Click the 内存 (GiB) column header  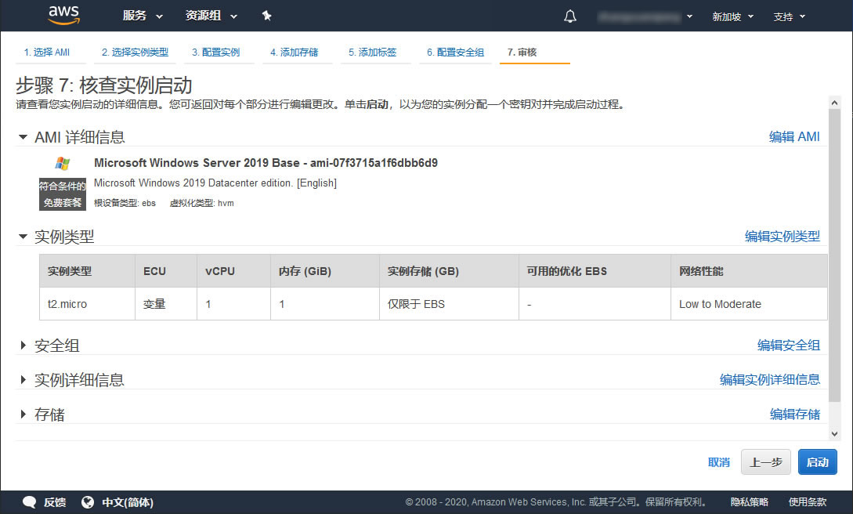click(325, 271)
